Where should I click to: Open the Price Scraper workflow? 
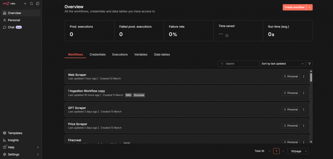(x=187, y=126)
